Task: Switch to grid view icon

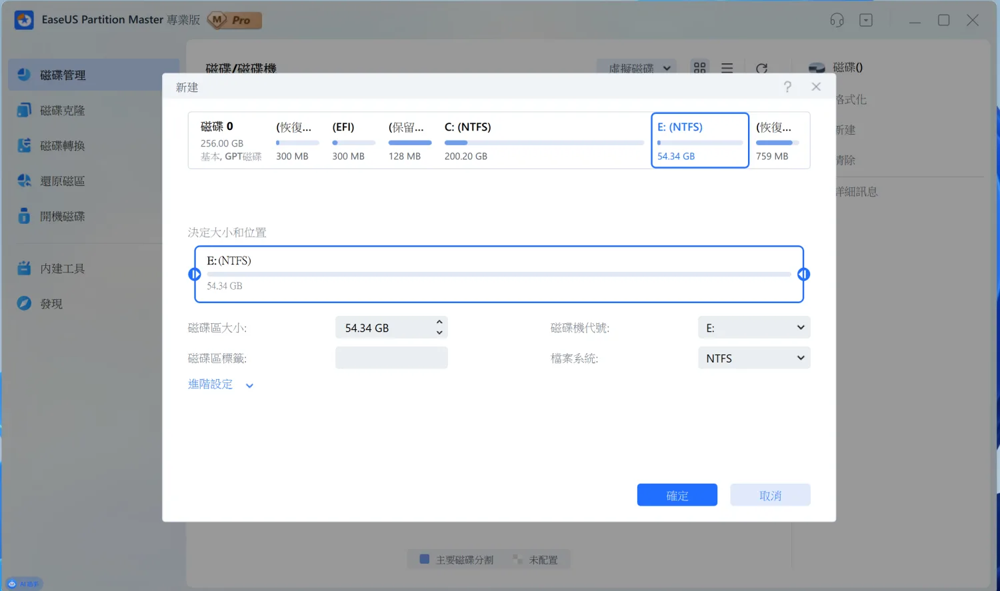Action: point(699,68)
